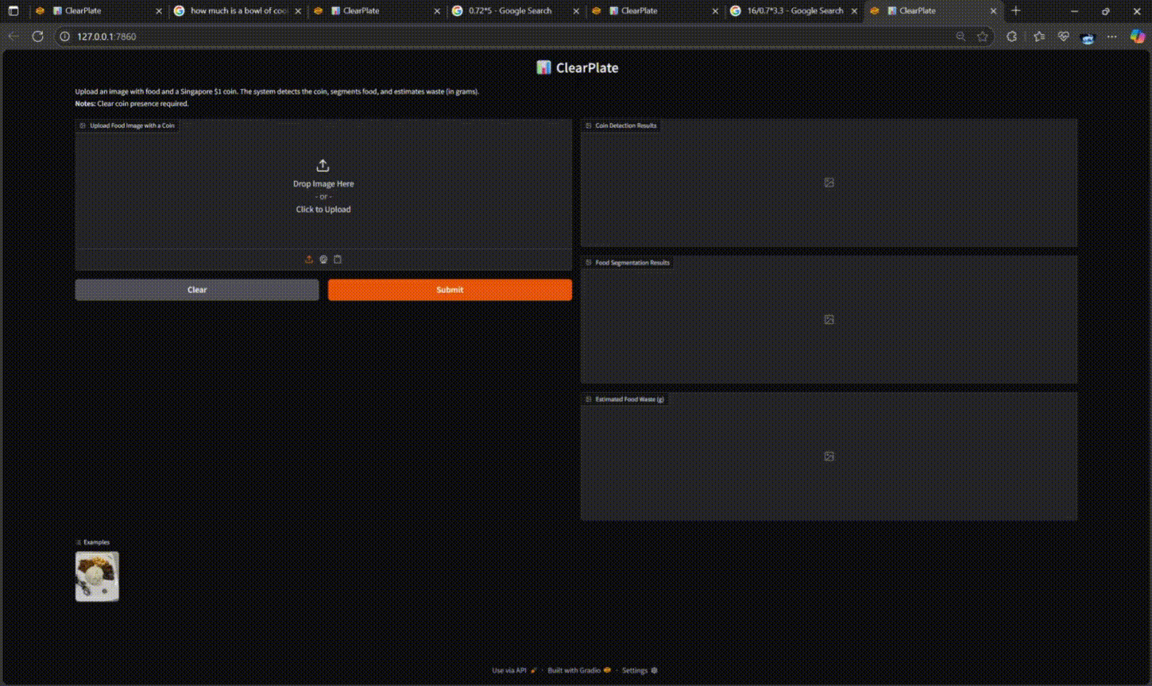Open the tab actions menu at far left

(14, 11)
